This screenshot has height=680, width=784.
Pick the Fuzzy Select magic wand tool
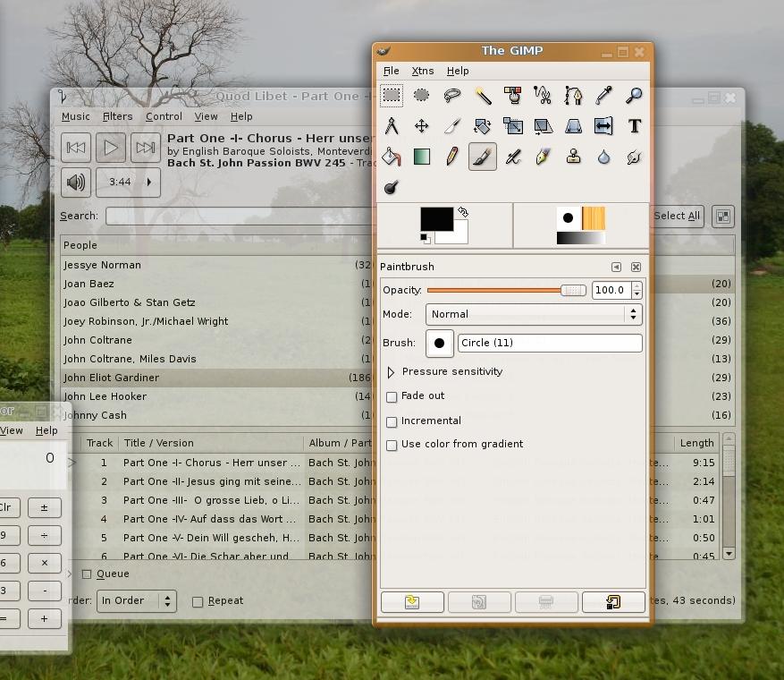point(483,95)
